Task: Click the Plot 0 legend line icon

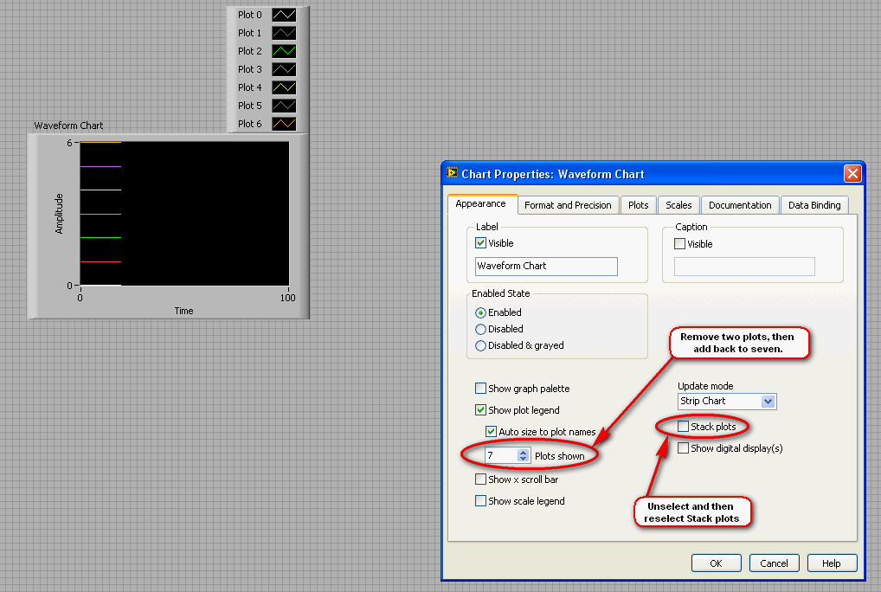Action: click(284, 15)
